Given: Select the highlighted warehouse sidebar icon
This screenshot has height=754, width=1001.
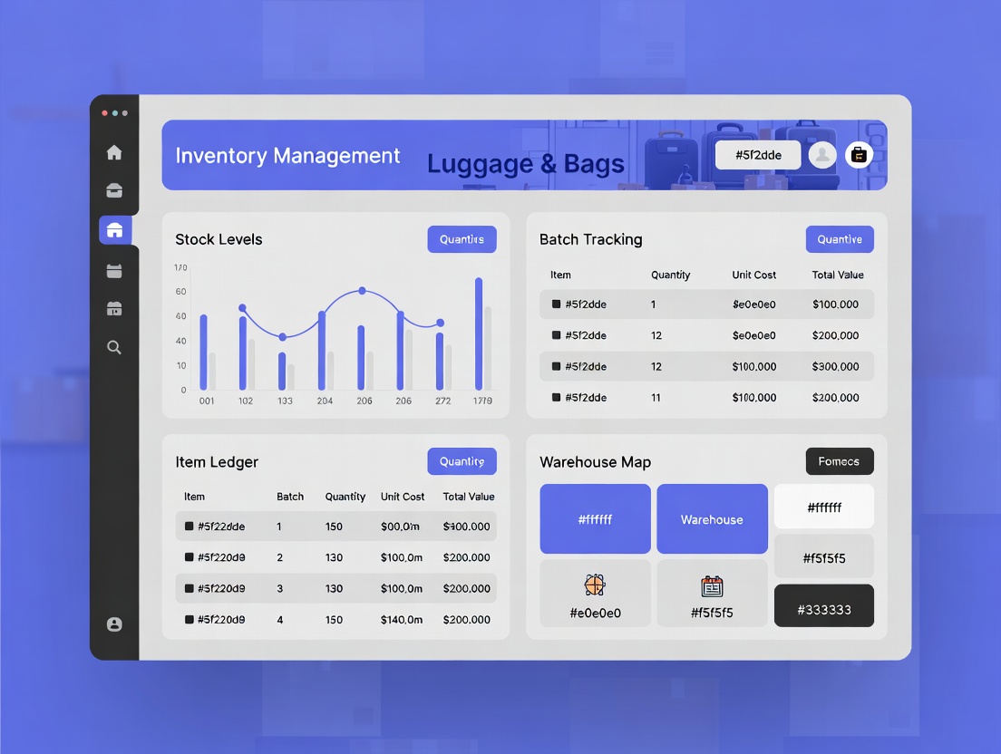Looking at the screenshot, I should click(x=114, y=230).
